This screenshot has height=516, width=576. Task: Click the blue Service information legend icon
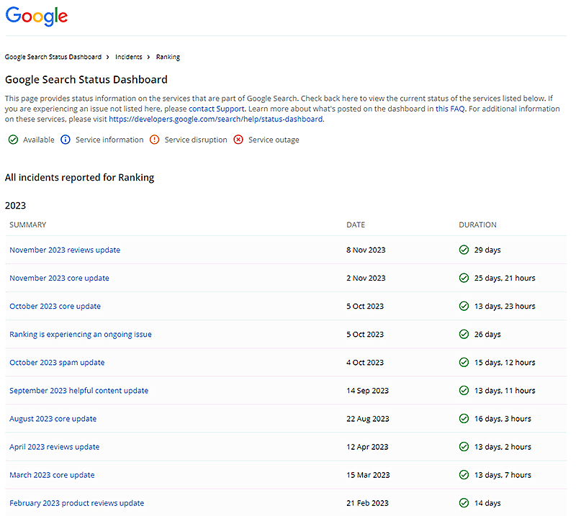(66, 140)
